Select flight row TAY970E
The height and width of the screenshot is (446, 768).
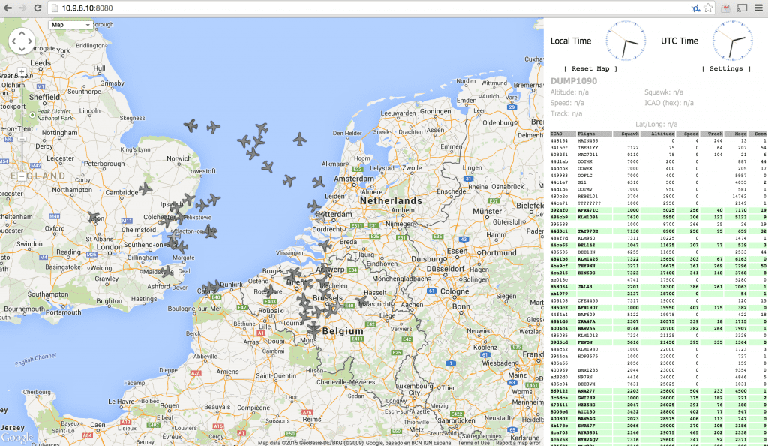pyautogui.click(x=658, y=231)
